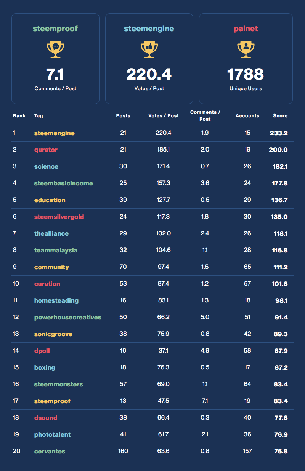Sort by the Tag column header
305x471 pixels.
[x=39, y=115]
